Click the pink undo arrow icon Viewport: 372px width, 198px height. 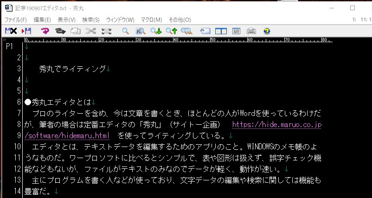[45, 31]
